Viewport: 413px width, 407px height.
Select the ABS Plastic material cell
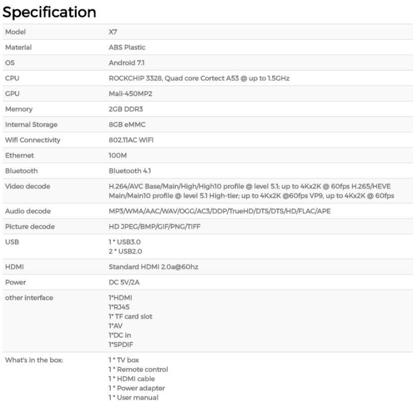(123, 47)
